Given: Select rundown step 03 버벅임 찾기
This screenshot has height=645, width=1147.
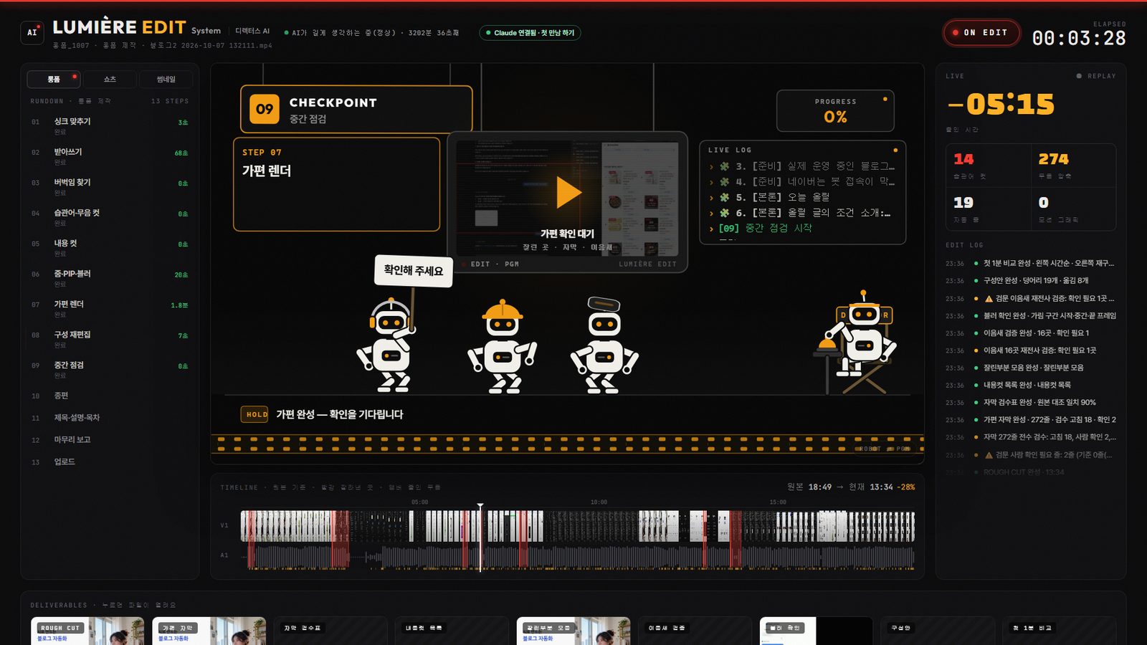Looking at the screenshot, I should click(110, 187).
